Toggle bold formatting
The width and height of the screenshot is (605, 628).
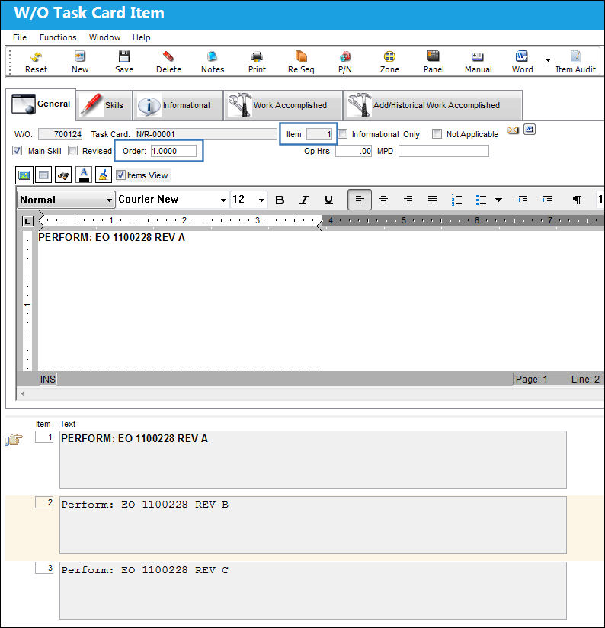tap(280, 200)
